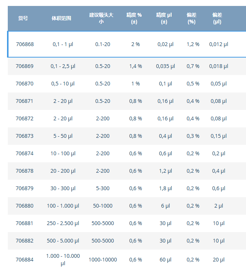
Task: Click the 建议吸头大小 column header
Action: [x=101, y=18]
